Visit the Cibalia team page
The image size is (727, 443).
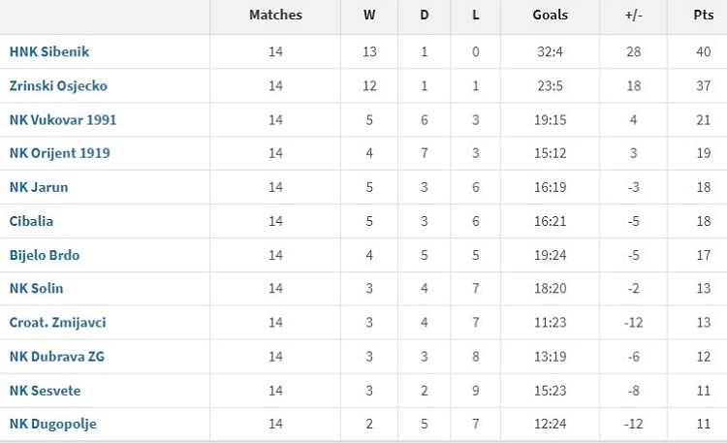(31, 221)
